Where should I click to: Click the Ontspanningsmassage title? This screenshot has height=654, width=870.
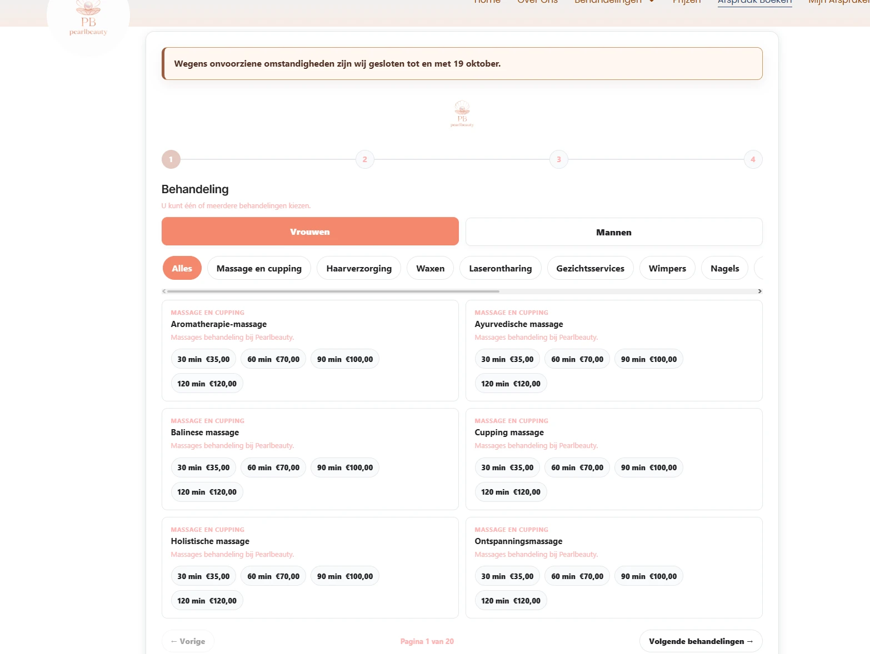pyautogui.click(x=518, y=541)
